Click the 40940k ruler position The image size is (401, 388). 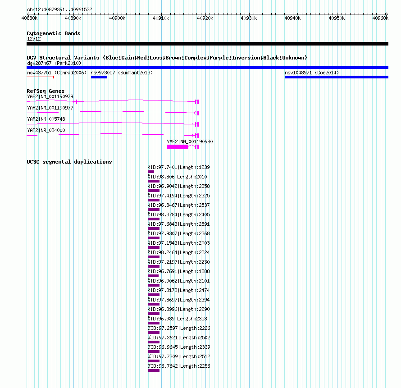pyautogui.click(x=292, y=18)
